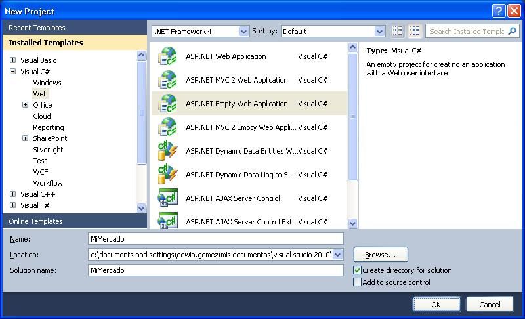This screenshot has width=525, height=319.
Task: Select the Visual Basic tree label
Action: [38, 60]
